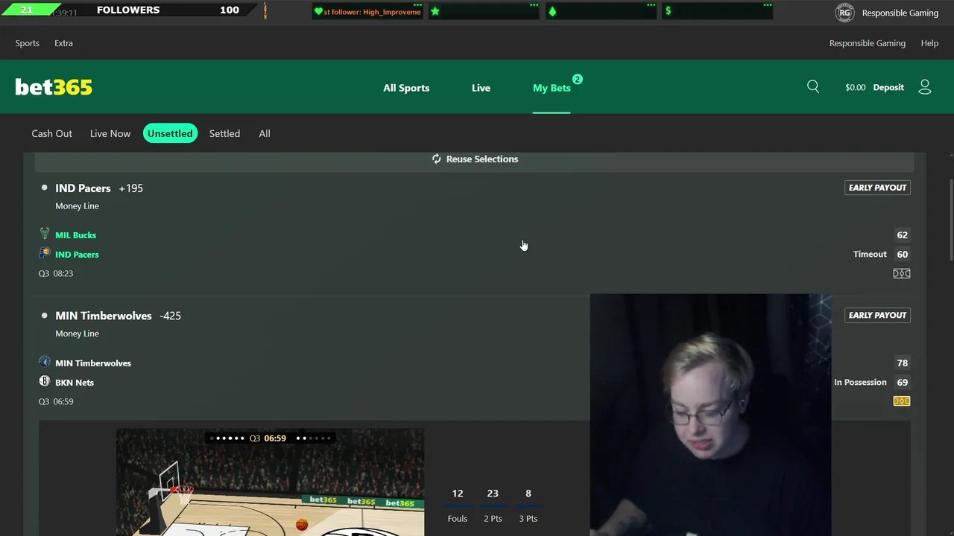Toggle the yellow court view icon for Timberwolves game
The width and height of the screenshot is (954, 536).
902,401
